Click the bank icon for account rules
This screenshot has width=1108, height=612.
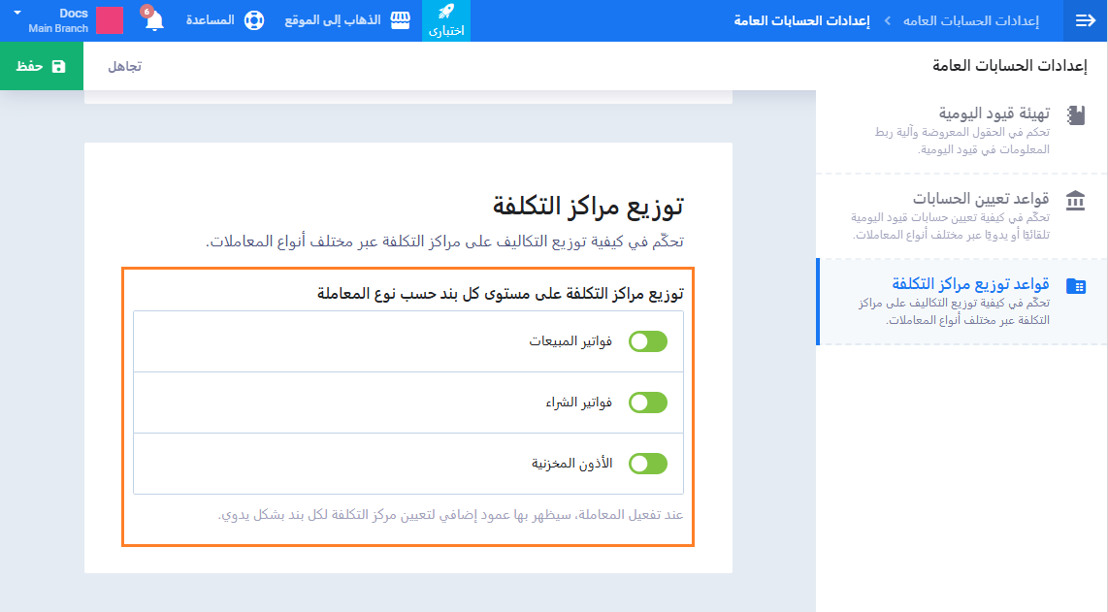coord(1075,201)
